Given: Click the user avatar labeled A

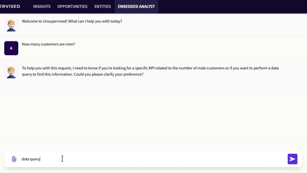Looking at the screenshot, I should pyautogui.click(x=11, y=48).
